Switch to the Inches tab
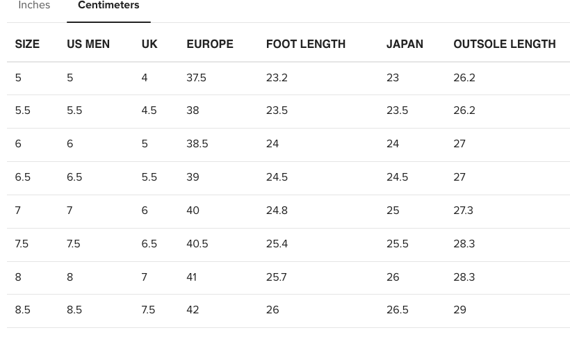Screen dimensions: 570x337 coord(34,6)
